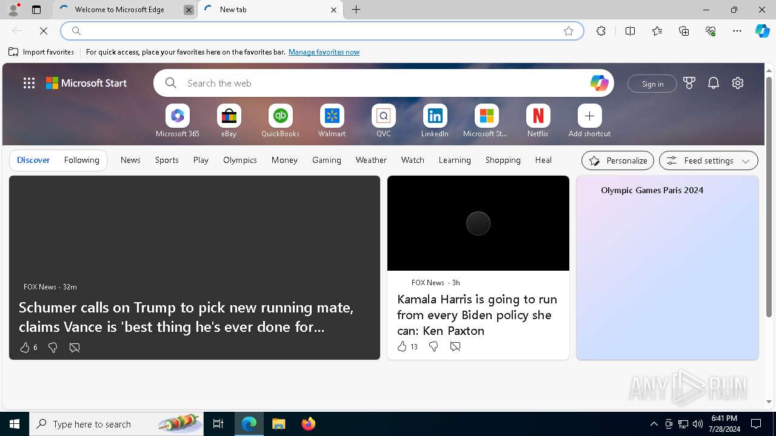The width and height of the screenshot is (776, 436).
Task: Dislike the Schumer article
Action: click(53, 348)
